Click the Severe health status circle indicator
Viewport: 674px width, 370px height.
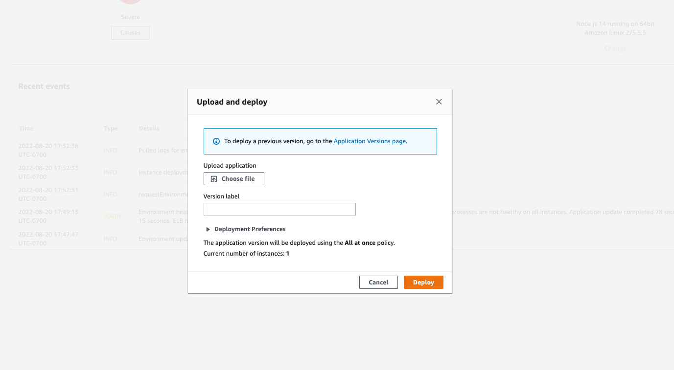point(130,2)
